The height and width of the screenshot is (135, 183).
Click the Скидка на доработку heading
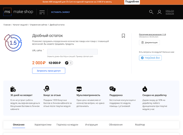click(x=154, y=95)
